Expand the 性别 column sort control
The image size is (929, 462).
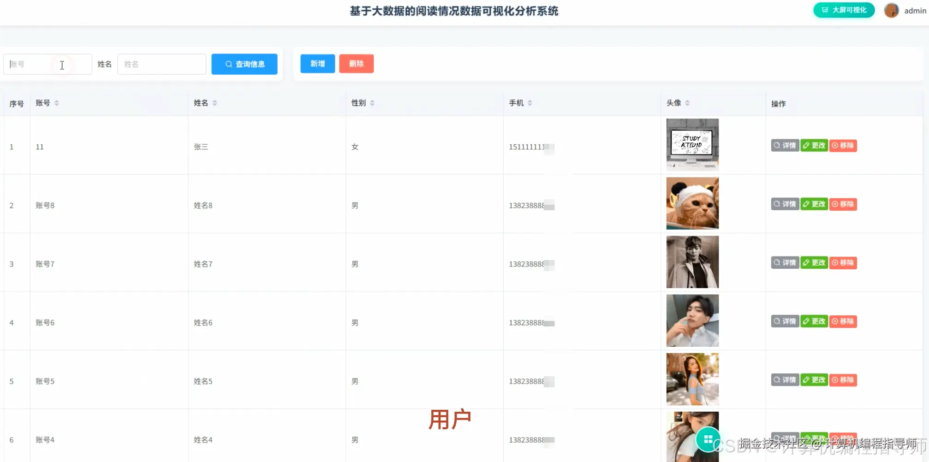372,102
